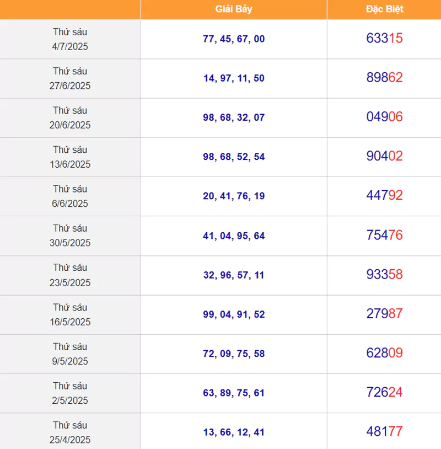
Task: Click special prize number 63315
Action: pos(384,38)
